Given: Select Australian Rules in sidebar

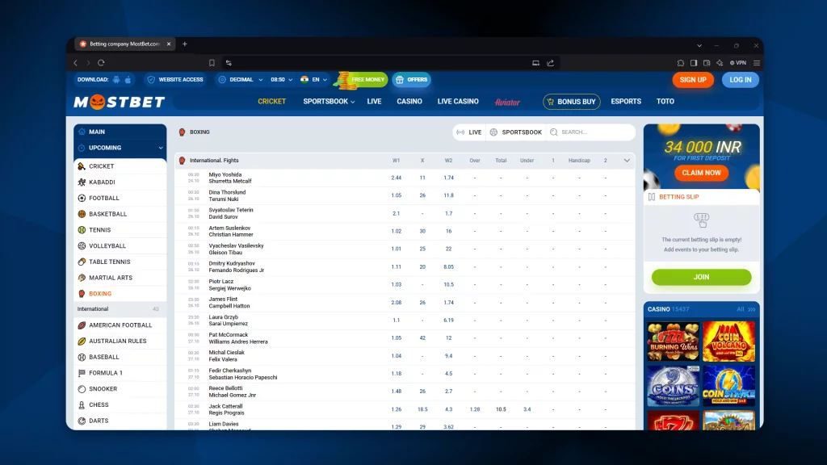Looking at the screenshot, I should click(x=120, y=341).
